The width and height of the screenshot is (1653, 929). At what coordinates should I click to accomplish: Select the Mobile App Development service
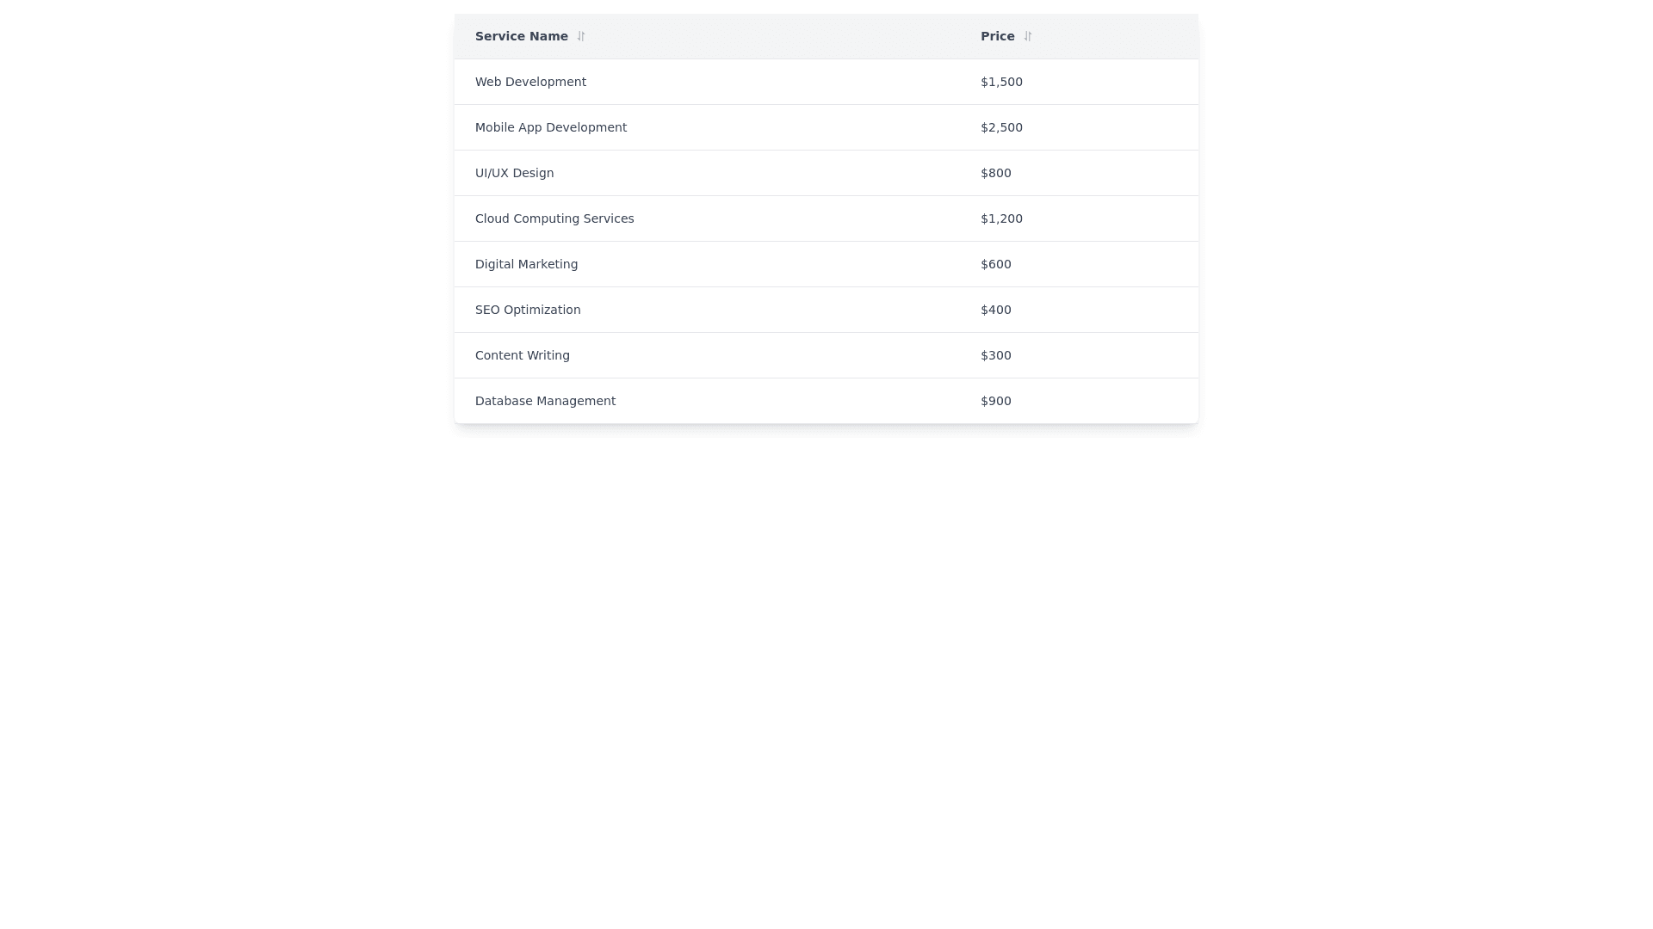(551, 127)
